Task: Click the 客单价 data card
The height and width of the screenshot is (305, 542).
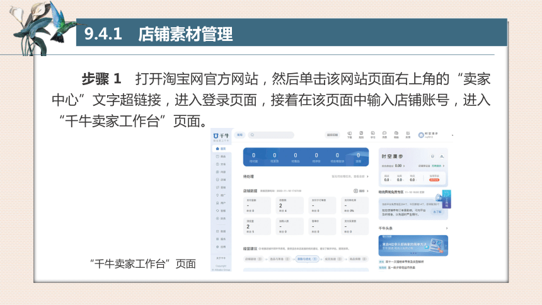Action: click(323, 226)
